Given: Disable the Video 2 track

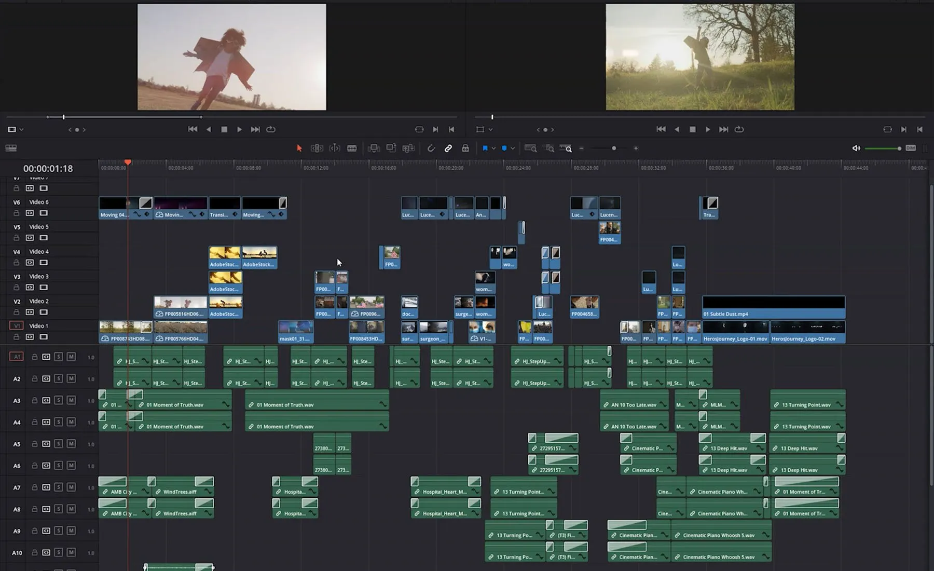Looking at the screenshot, I should click(x=44, y=312).
